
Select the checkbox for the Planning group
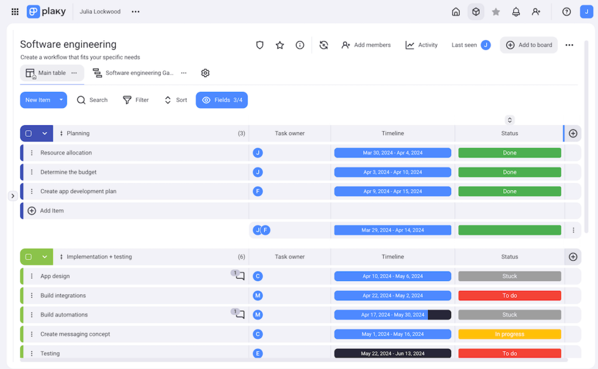point(28,133)
